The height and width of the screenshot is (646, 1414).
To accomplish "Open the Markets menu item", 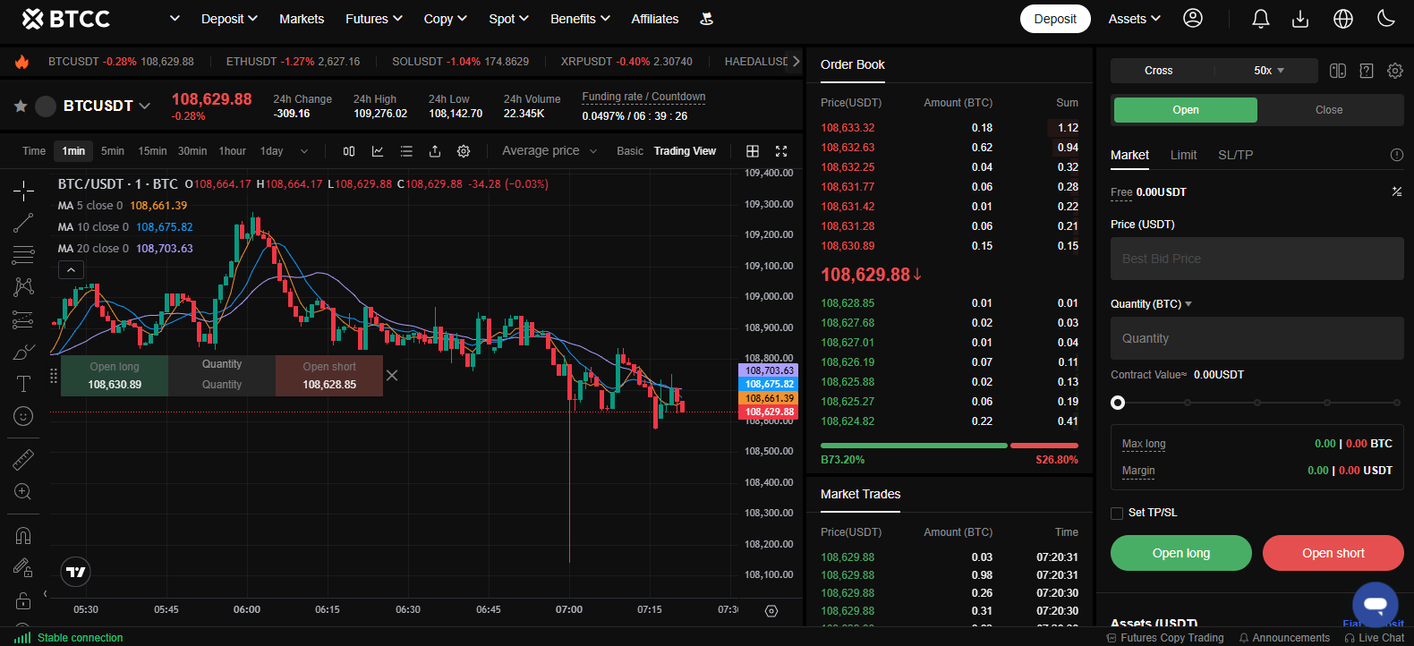I will (x=302, y=19).
